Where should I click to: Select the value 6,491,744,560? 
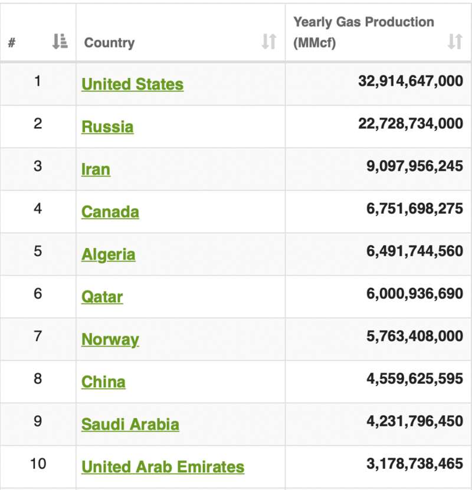coord(415,251)
